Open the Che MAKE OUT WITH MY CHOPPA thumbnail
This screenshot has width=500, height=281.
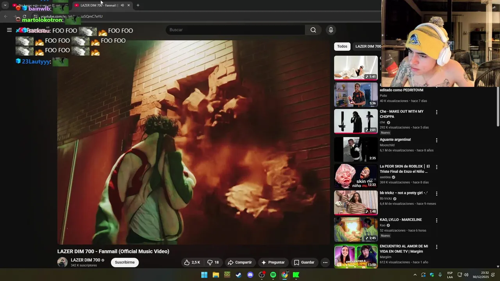pos(356,121)
